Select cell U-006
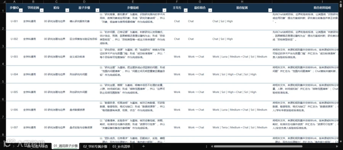This screenshot has width=343, height=150. (x=14, y=110)
